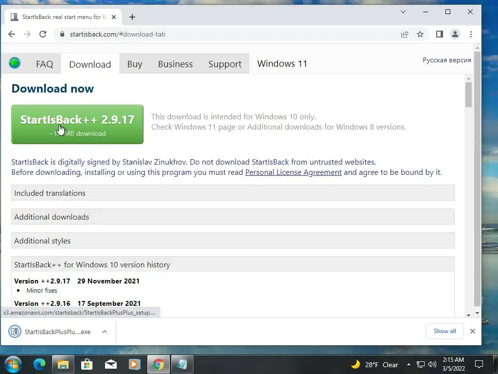The height and width of the screenshot is (374, 498).
Task: Open the share this page icon
Action: 404,35
